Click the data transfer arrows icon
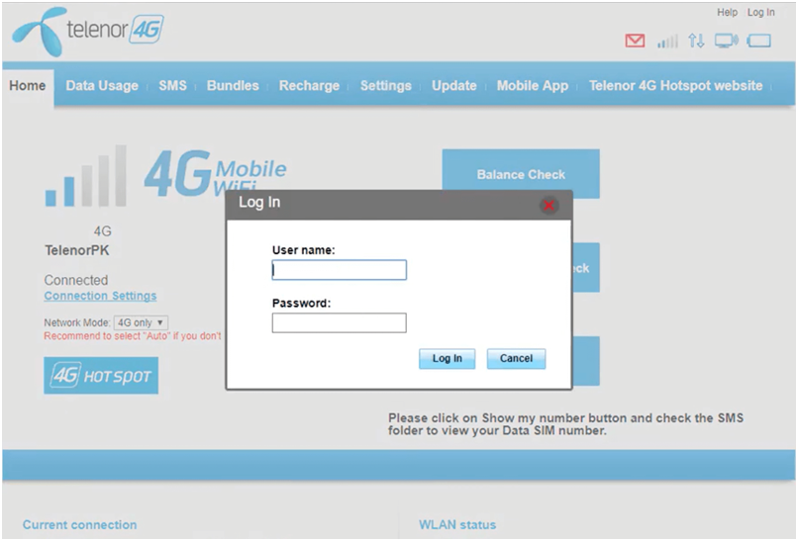Image resolution: width=798 pixels, height=541 pixels. (696, 41)
